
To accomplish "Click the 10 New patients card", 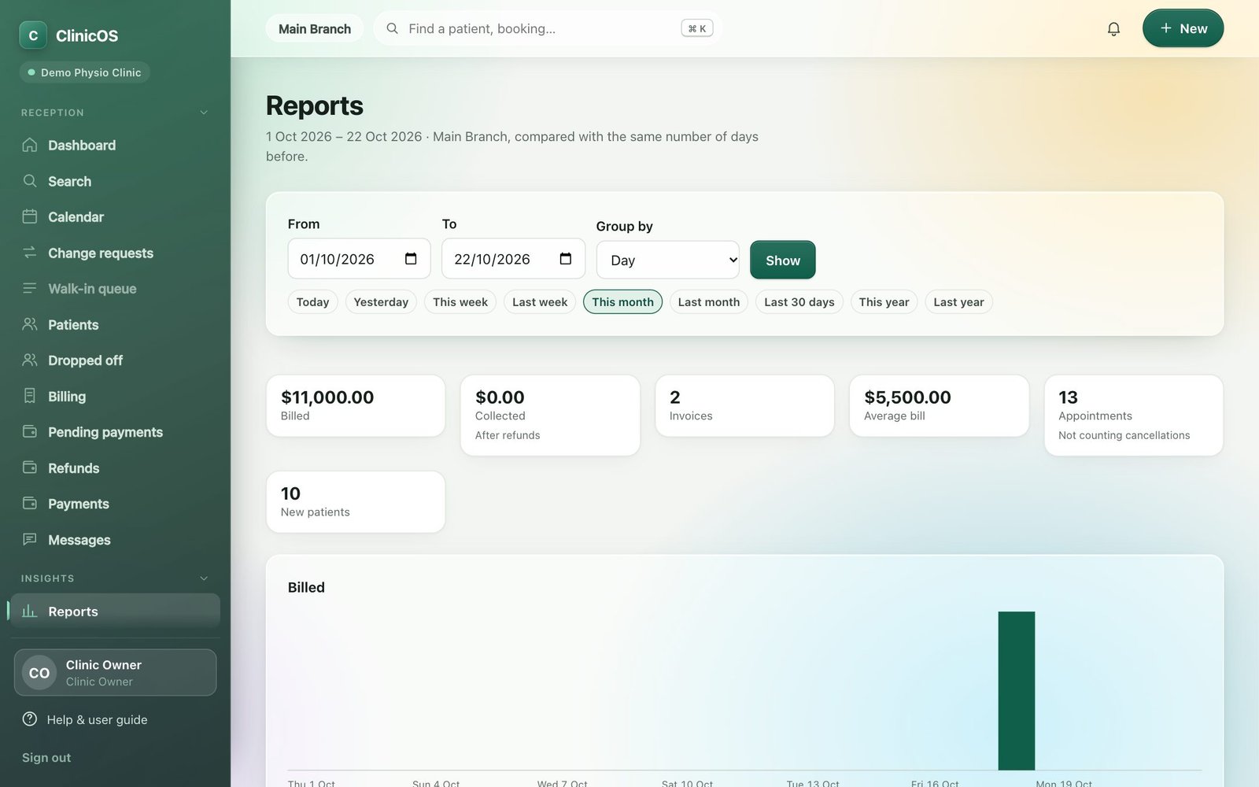I will (356, 502).
